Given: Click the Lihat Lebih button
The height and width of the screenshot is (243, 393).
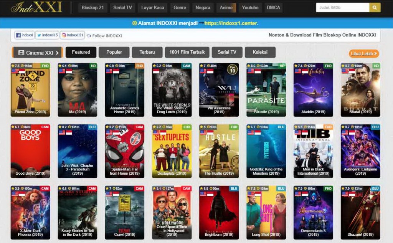Looking at the screenshot, I should click(x=364, y=54).
